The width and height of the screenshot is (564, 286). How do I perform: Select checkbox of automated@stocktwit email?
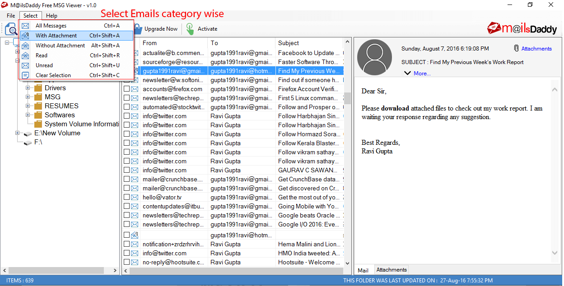click(x=127, y=107)
